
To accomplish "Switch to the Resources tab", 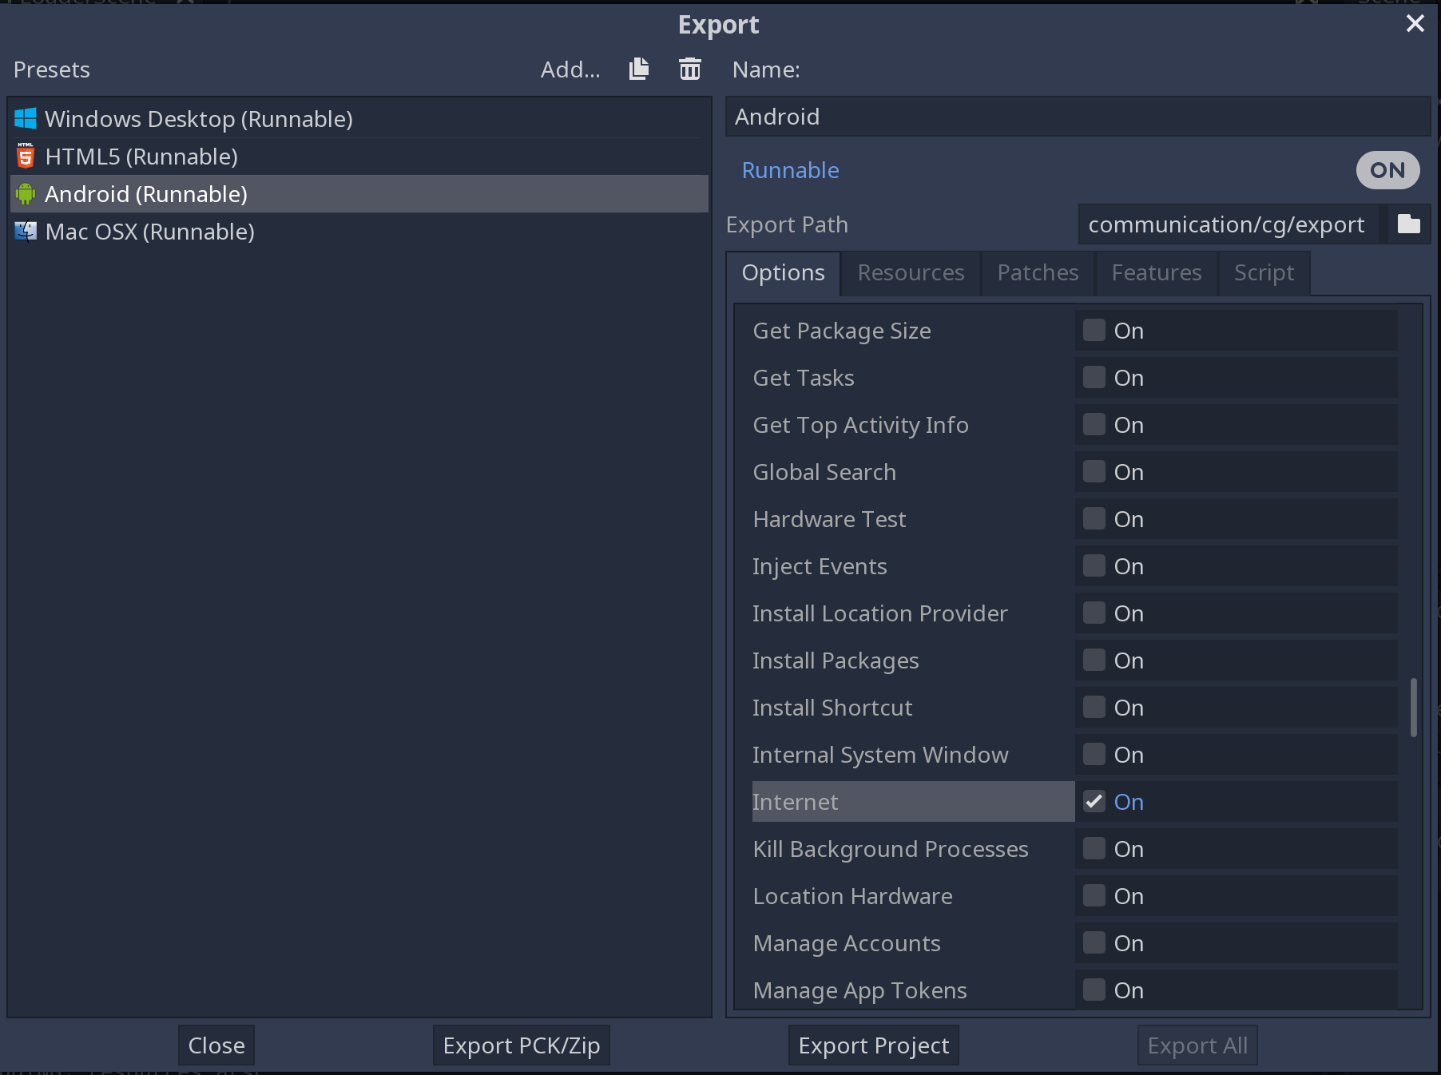I will [x=911, y=273].
